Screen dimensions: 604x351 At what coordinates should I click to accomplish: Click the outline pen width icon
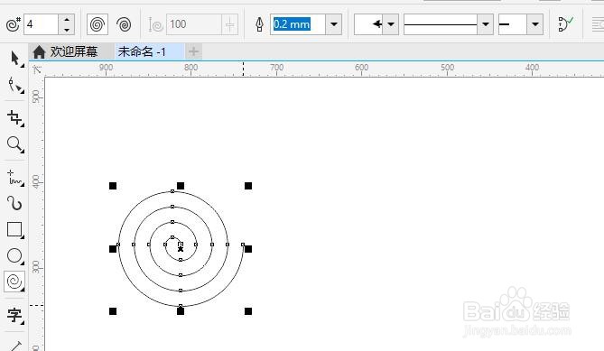[259, 24]
